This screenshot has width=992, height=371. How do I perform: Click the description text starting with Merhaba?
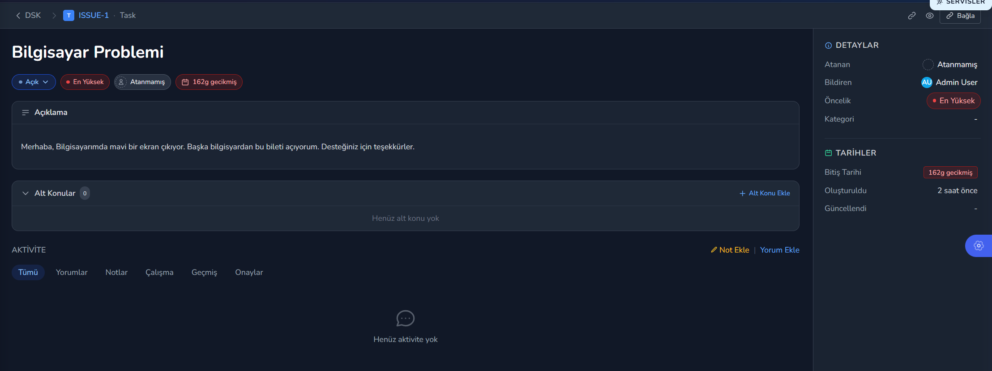[x=218, y=147]
